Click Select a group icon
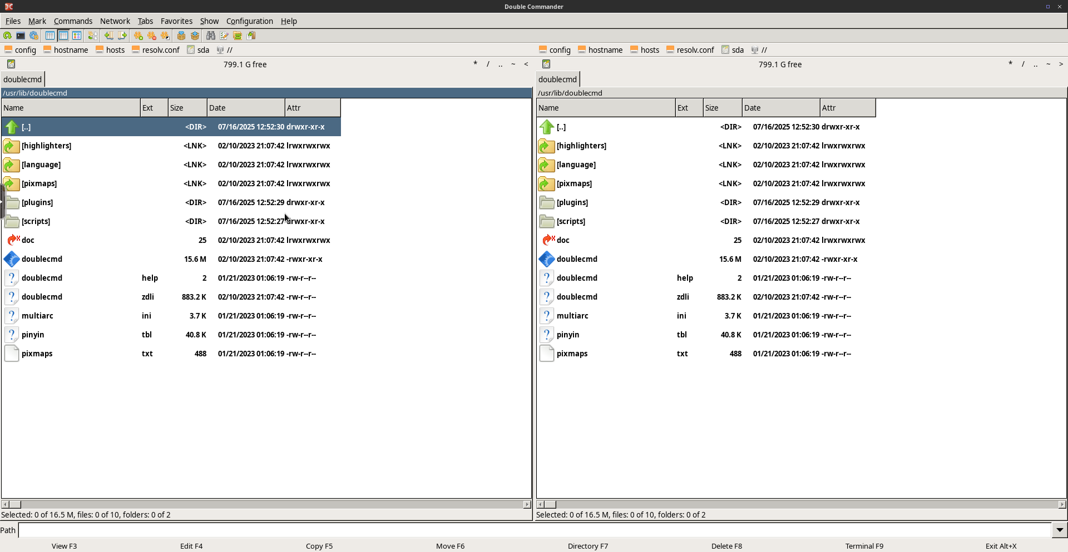 point(139,36)
